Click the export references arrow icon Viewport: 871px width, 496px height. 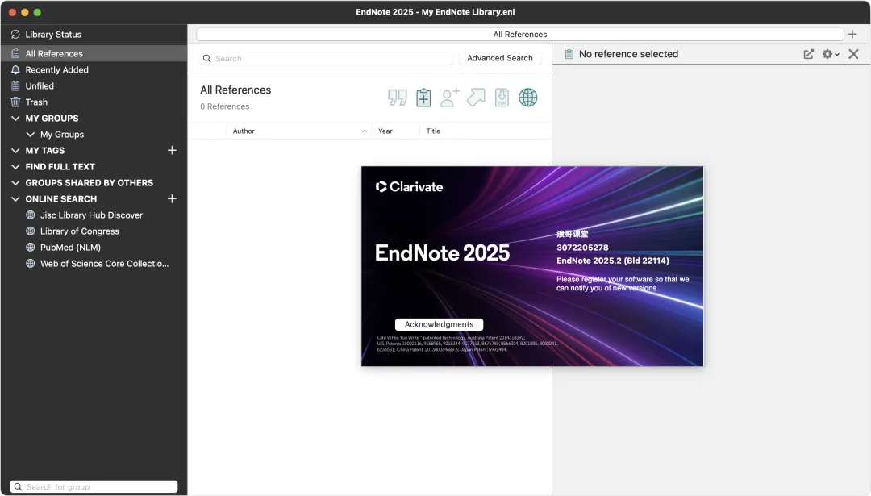coord(476,98)
